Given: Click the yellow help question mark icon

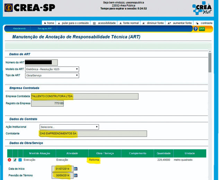Looking at the screenshot, I should 195,29.
